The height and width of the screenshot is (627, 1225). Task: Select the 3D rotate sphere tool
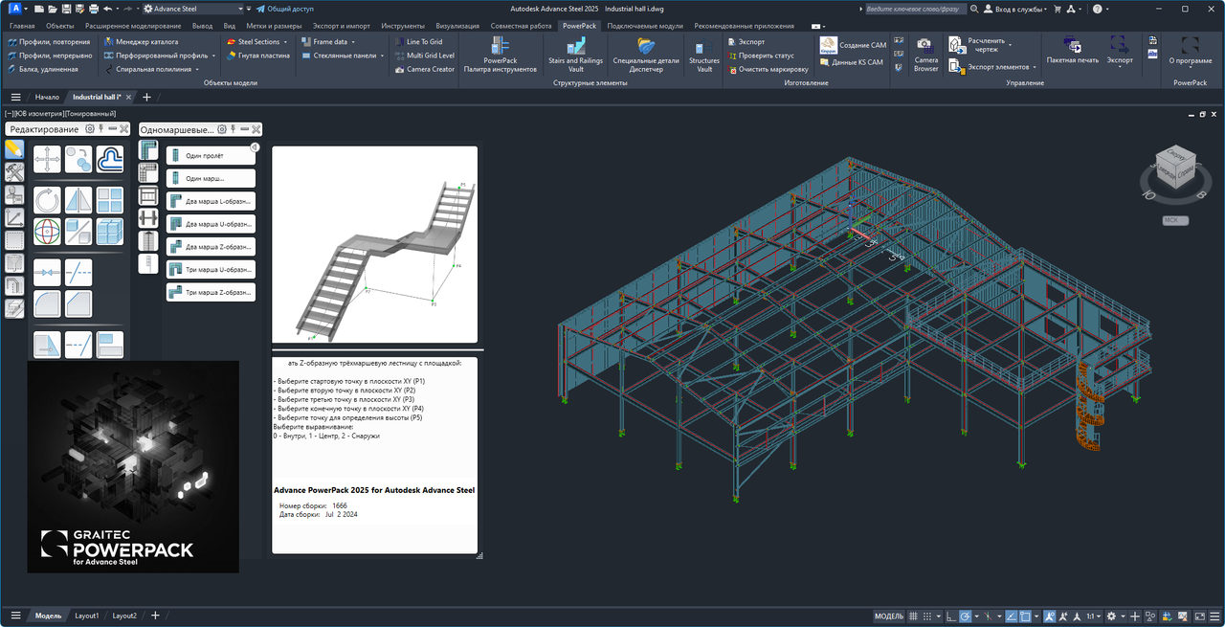coord(47,232)
